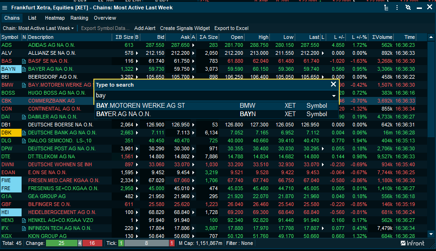
Task: Sort by the ΣVolume column header
Action: pos(382,37)
